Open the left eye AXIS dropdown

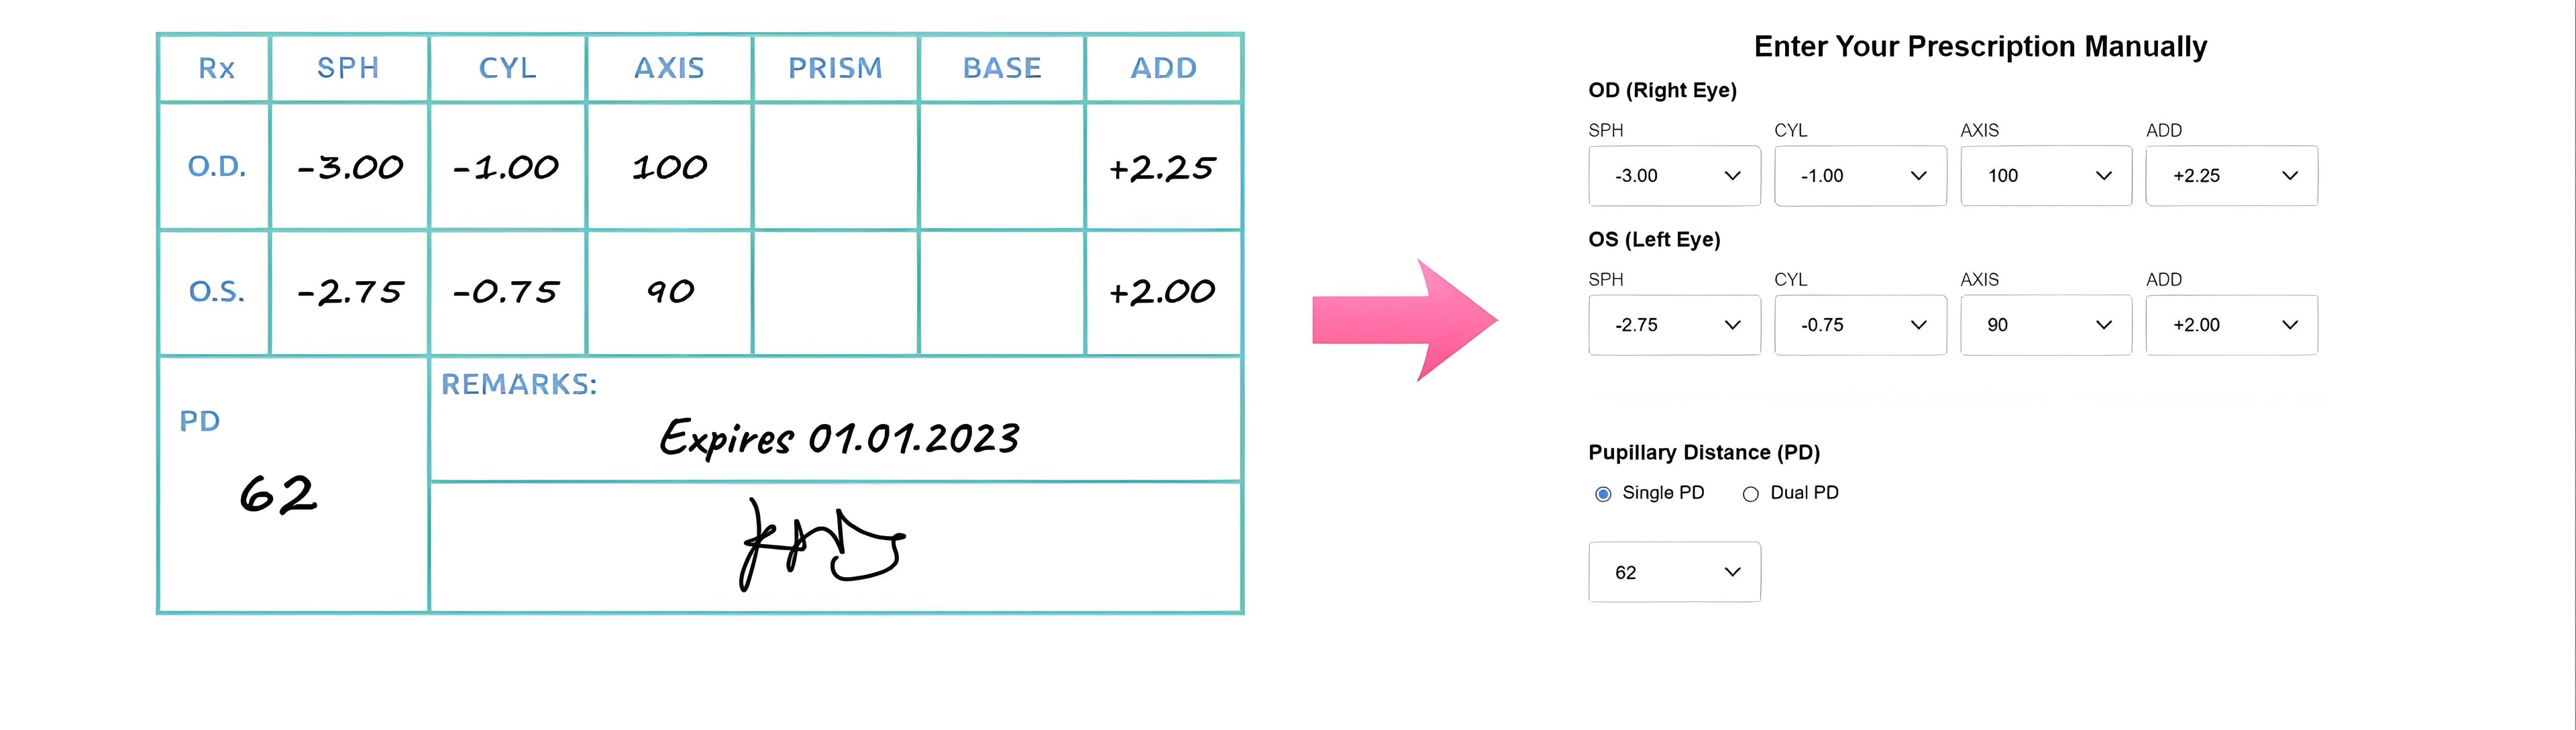click(2045, 325)
